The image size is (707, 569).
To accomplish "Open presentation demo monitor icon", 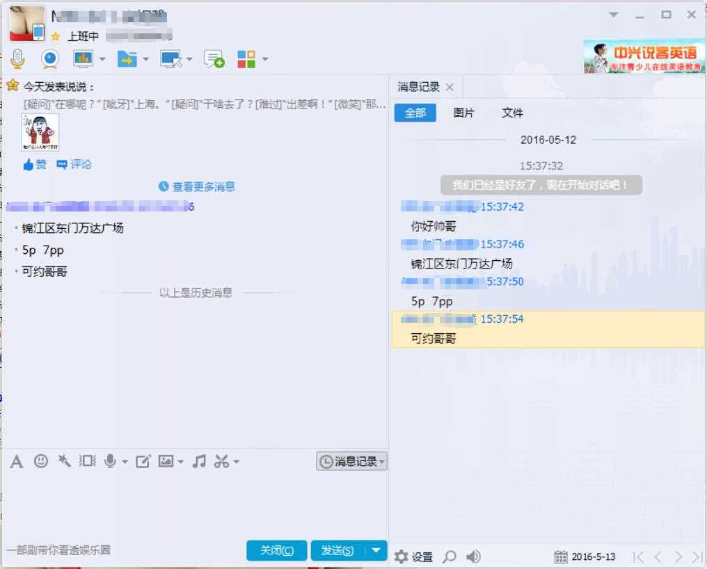I will (x=84, y=58).
